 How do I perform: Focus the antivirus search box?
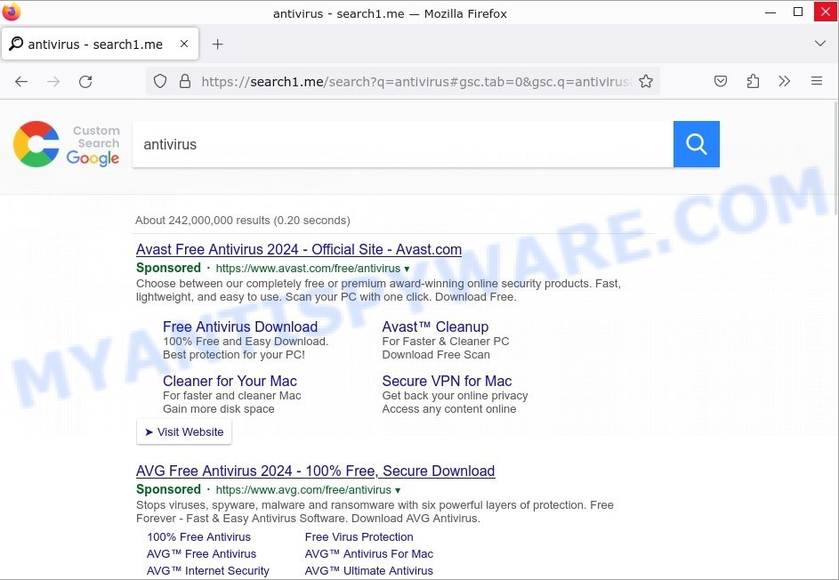point(402,144)
